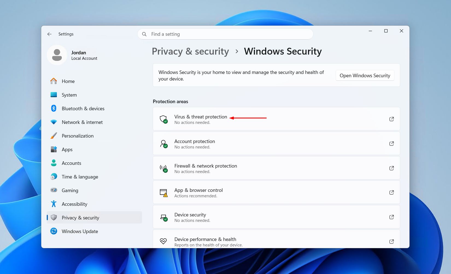Click the back arrow in Settings
Image resolution: width=451 pixels, height=274 pixels.
click(x=49, y=34)
